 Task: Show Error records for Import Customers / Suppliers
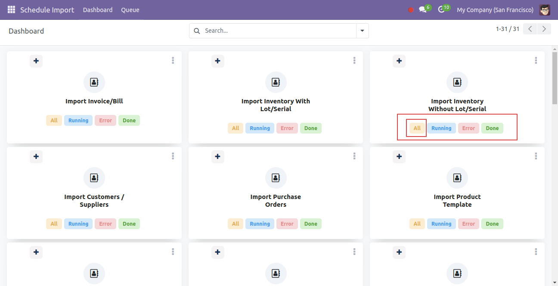105,224
